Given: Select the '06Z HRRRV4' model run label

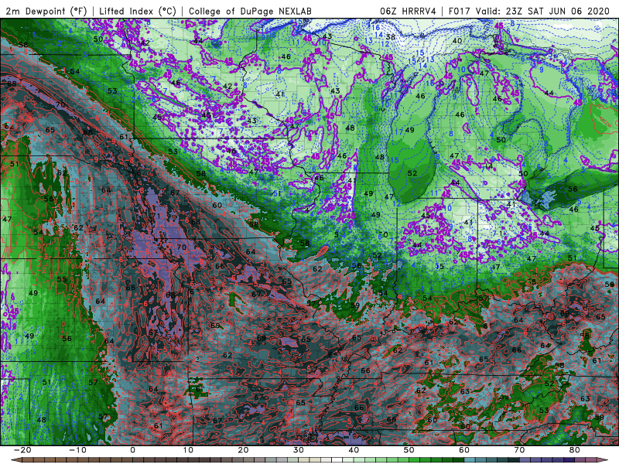Looking at the screenshot, I should (408, 11).
